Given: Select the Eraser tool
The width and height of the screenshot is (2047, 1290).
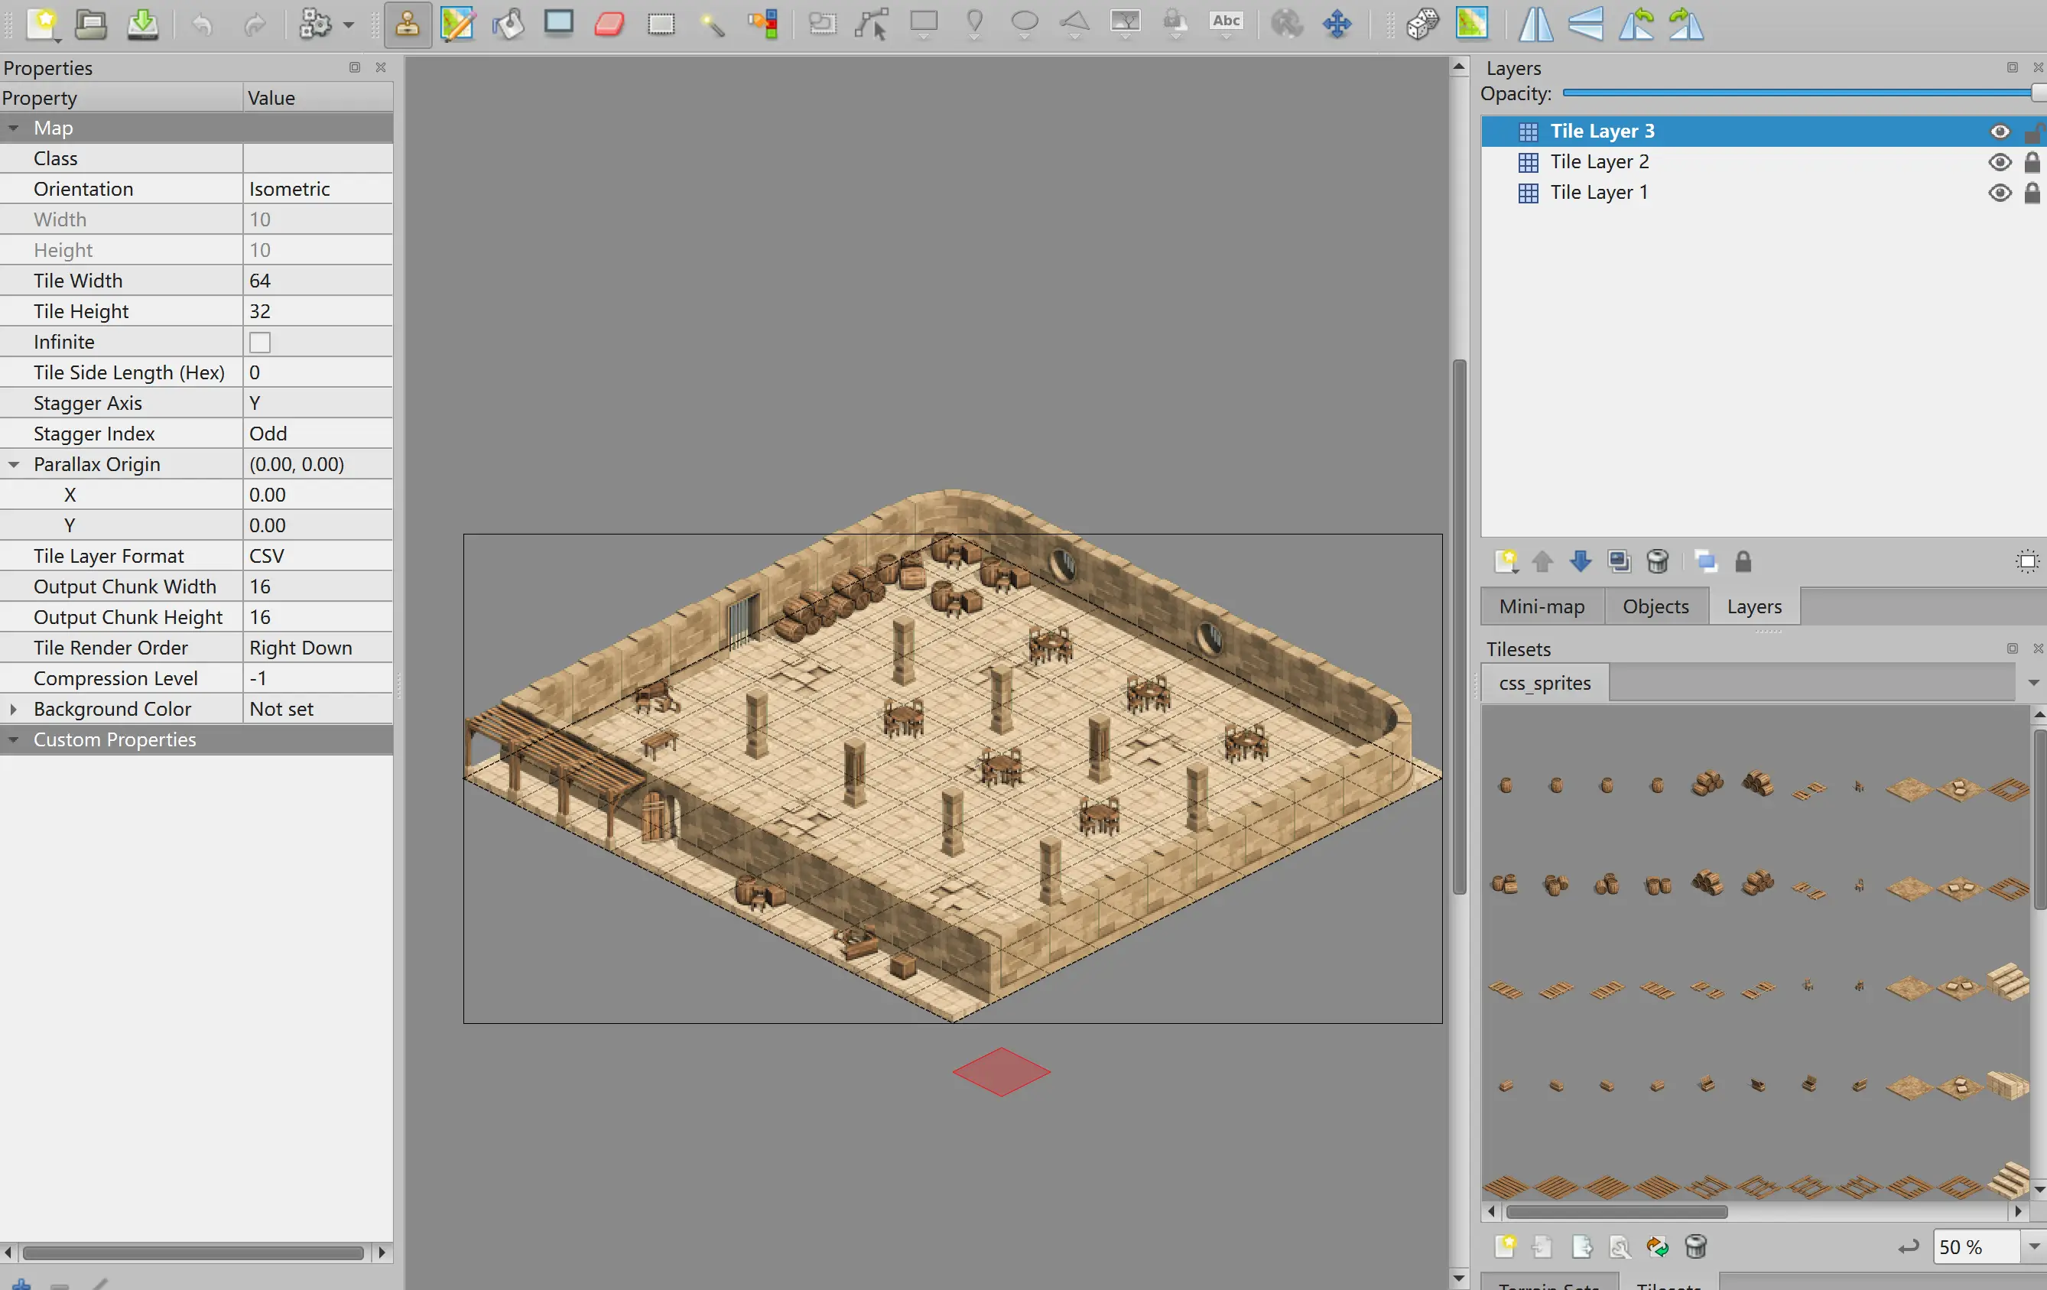Looking at the screenshot, I should coord(609,24).
